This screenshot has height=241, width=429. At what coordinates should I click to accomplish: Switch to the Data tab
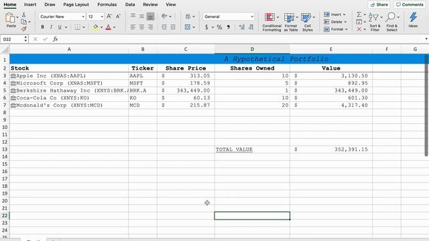coord(130,5)
